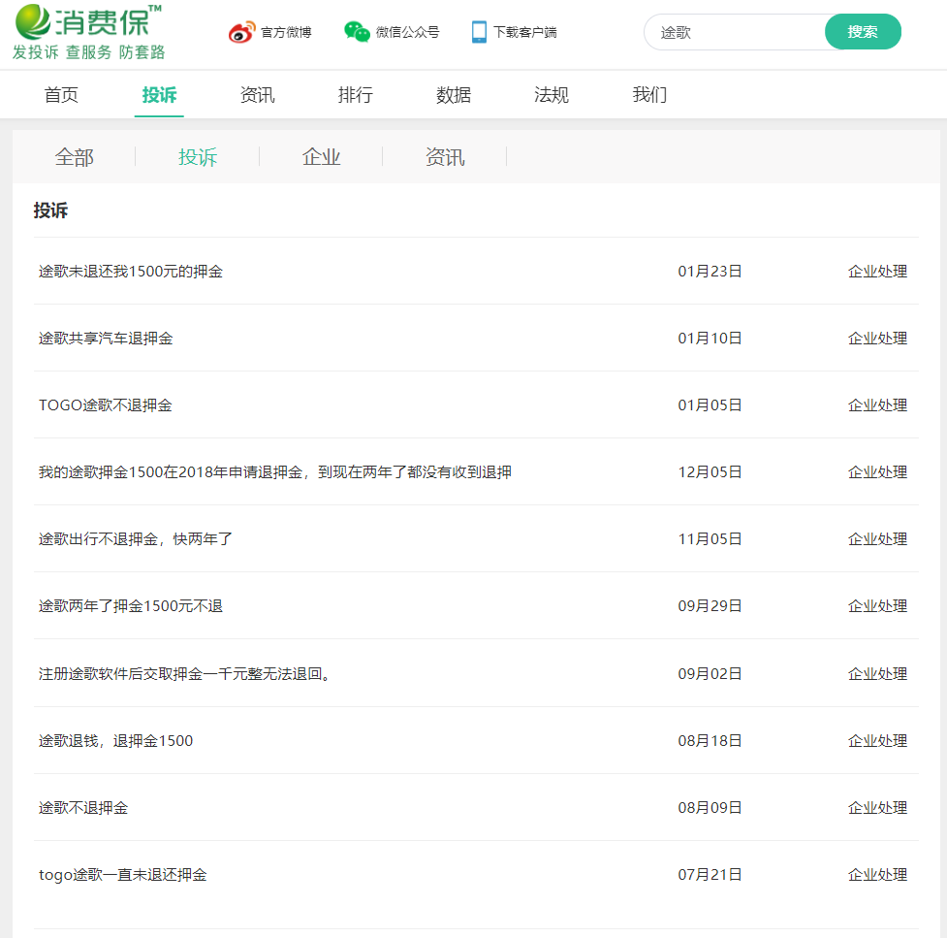This screenshot has height=938, width=947.
Task: Open complaint 途歌出行不退押金，快两年了
Action: click(x=136, y=539)
